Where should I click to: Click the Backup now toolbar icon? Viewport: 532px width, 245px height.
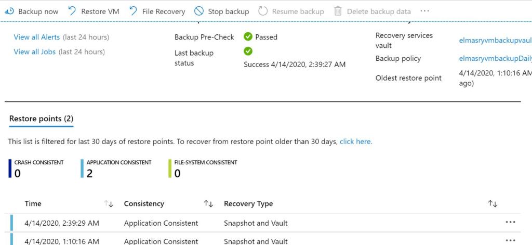coord(9,11)
